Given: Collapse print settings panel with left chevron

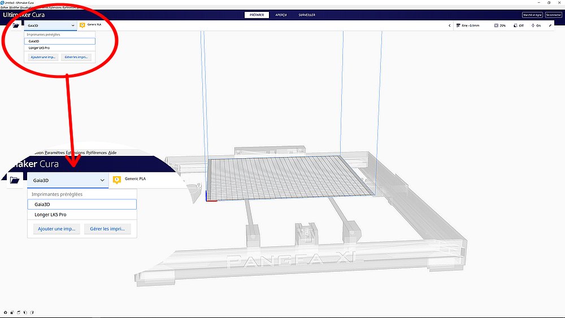Looking at the screenshot, I should 449,25.
